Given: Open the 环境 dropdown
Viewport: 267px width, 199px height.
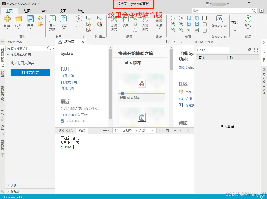Looking at the screenshot, I should [x=235, y=31].
